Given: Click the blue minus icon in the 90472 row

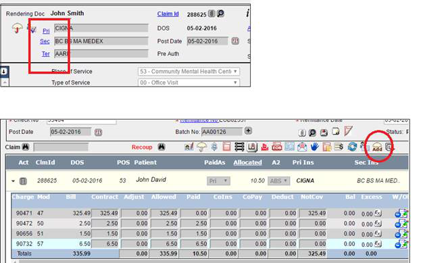Looking at the screenshot, I should [397, 224].
